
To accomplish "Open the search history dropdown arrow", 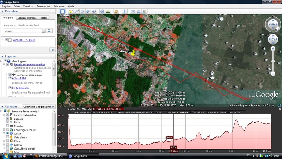I will point(44,31).
